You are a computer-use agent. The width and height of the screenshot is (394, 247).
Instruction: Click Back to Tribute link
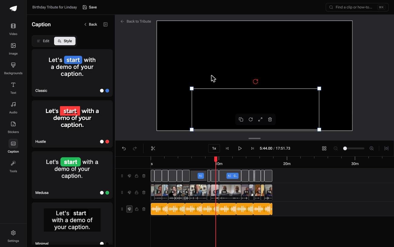(136, 21)
